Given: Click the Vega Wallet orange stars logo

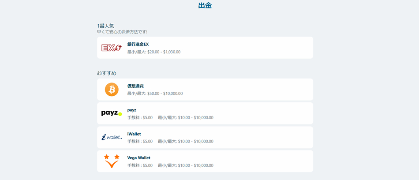Looking at the screenshot, I should click(x=112, y=161).
